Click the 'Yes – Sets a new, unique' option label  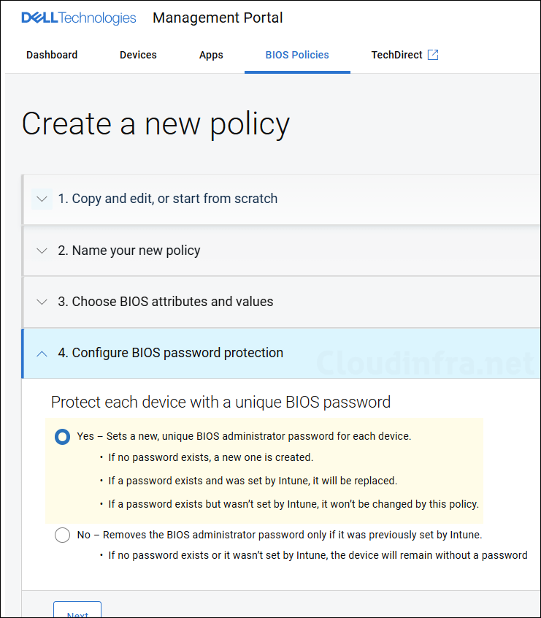pos(244,436)
